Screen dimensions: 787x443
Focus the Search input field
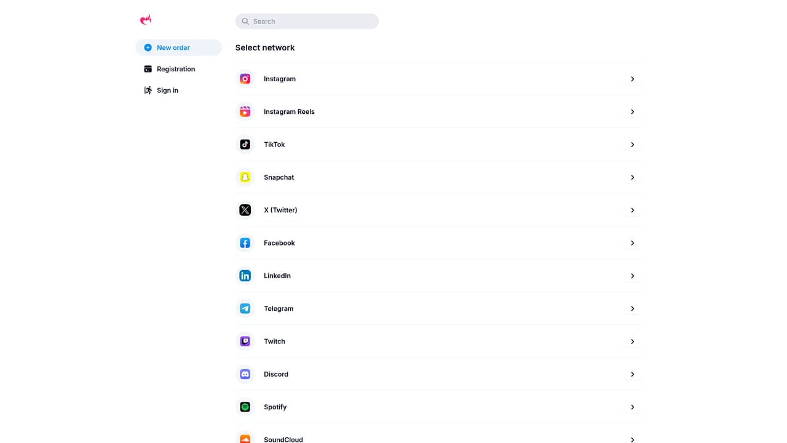click(307, 22)
